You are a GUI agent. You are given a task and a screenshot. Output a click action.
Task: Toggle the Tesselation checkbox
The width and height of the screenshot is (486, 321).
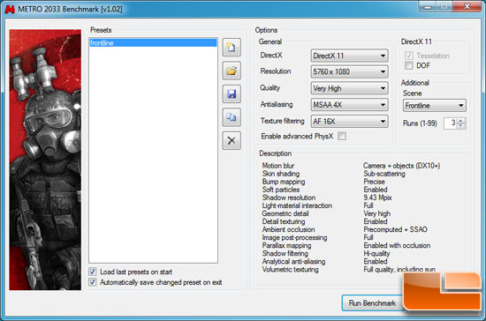point(408,56)
